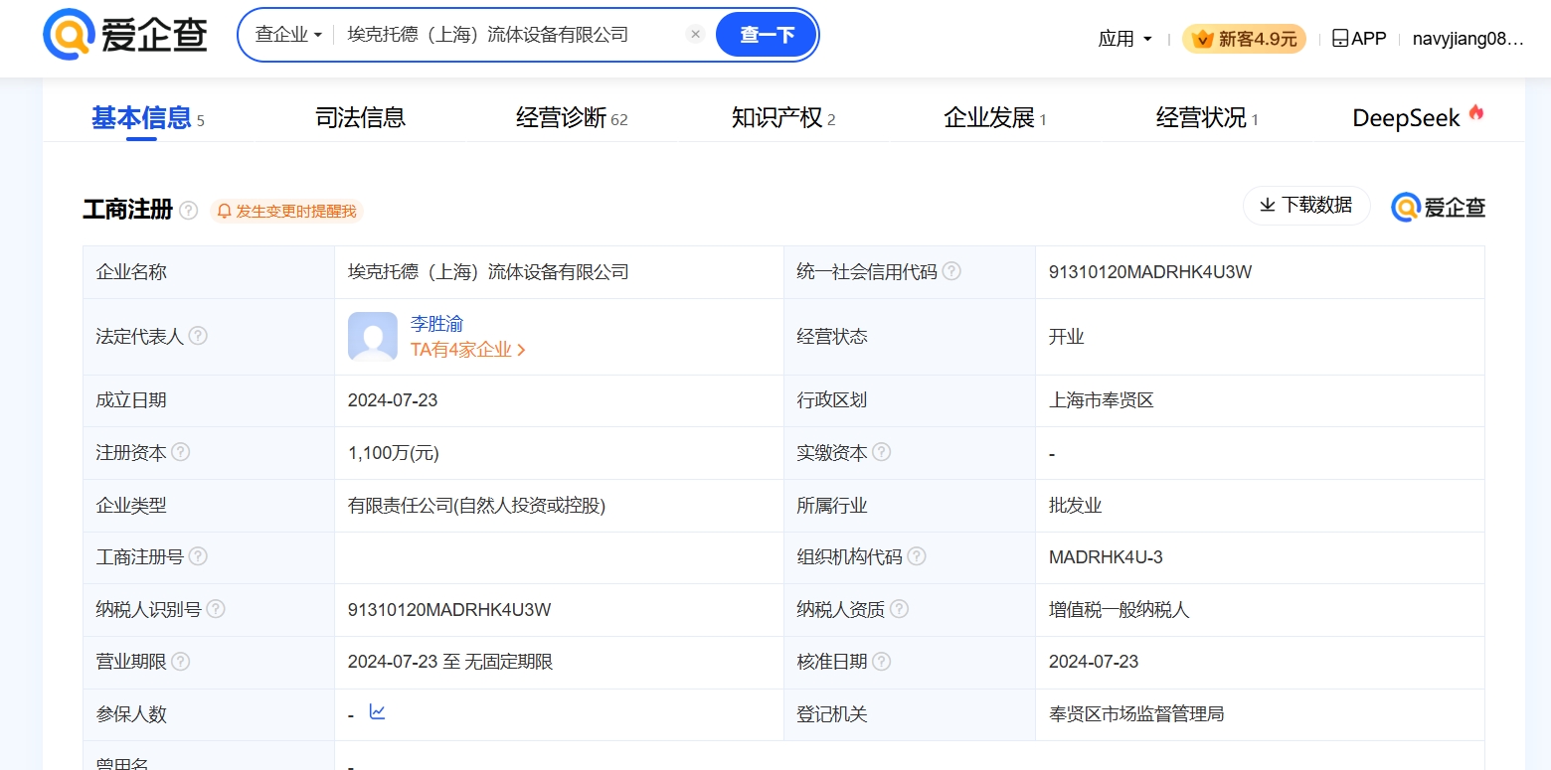Open the 应用 dropdown menu
Screen dimensions: 1551x770
[1125, 39]
